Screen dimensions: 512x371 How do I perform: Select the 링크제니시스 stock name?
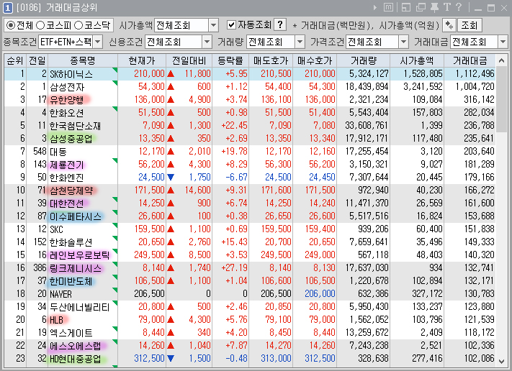pyautogui.click(x=76, y=268)
